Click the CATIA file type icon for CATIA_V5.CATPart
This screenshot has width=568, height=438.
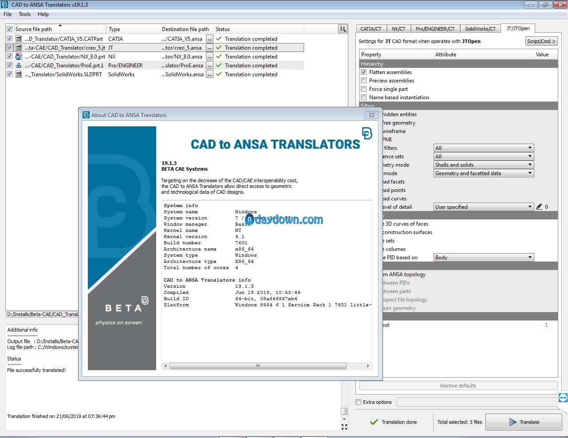point(19,39)
